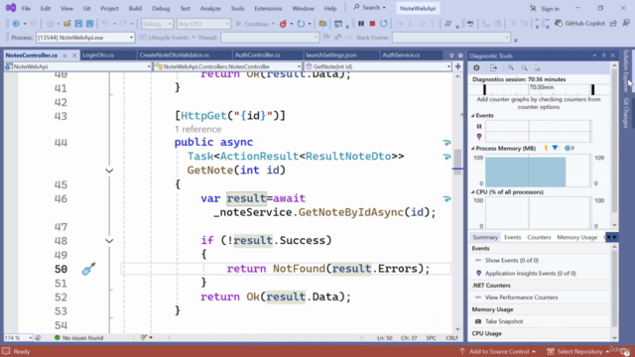
Task: Zoom out on the diagnostics timeline
Action: pyautogui.click(x=525, y=68)
